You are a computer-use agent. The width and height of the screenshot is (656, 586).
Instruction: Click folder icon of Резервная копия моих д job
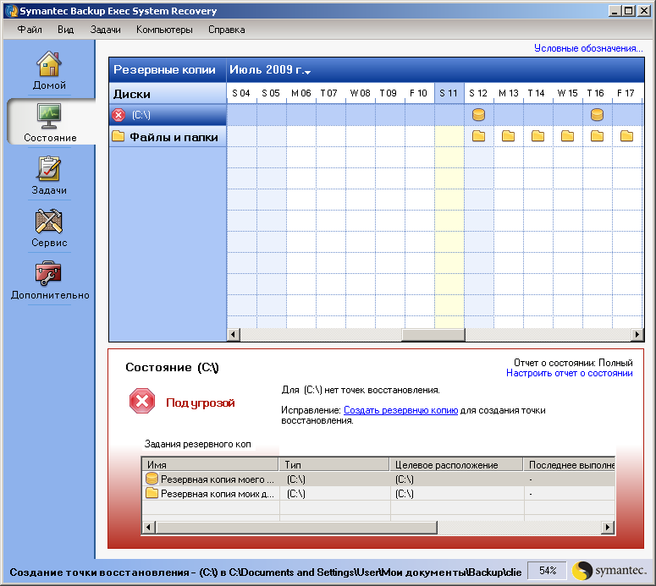152,493
